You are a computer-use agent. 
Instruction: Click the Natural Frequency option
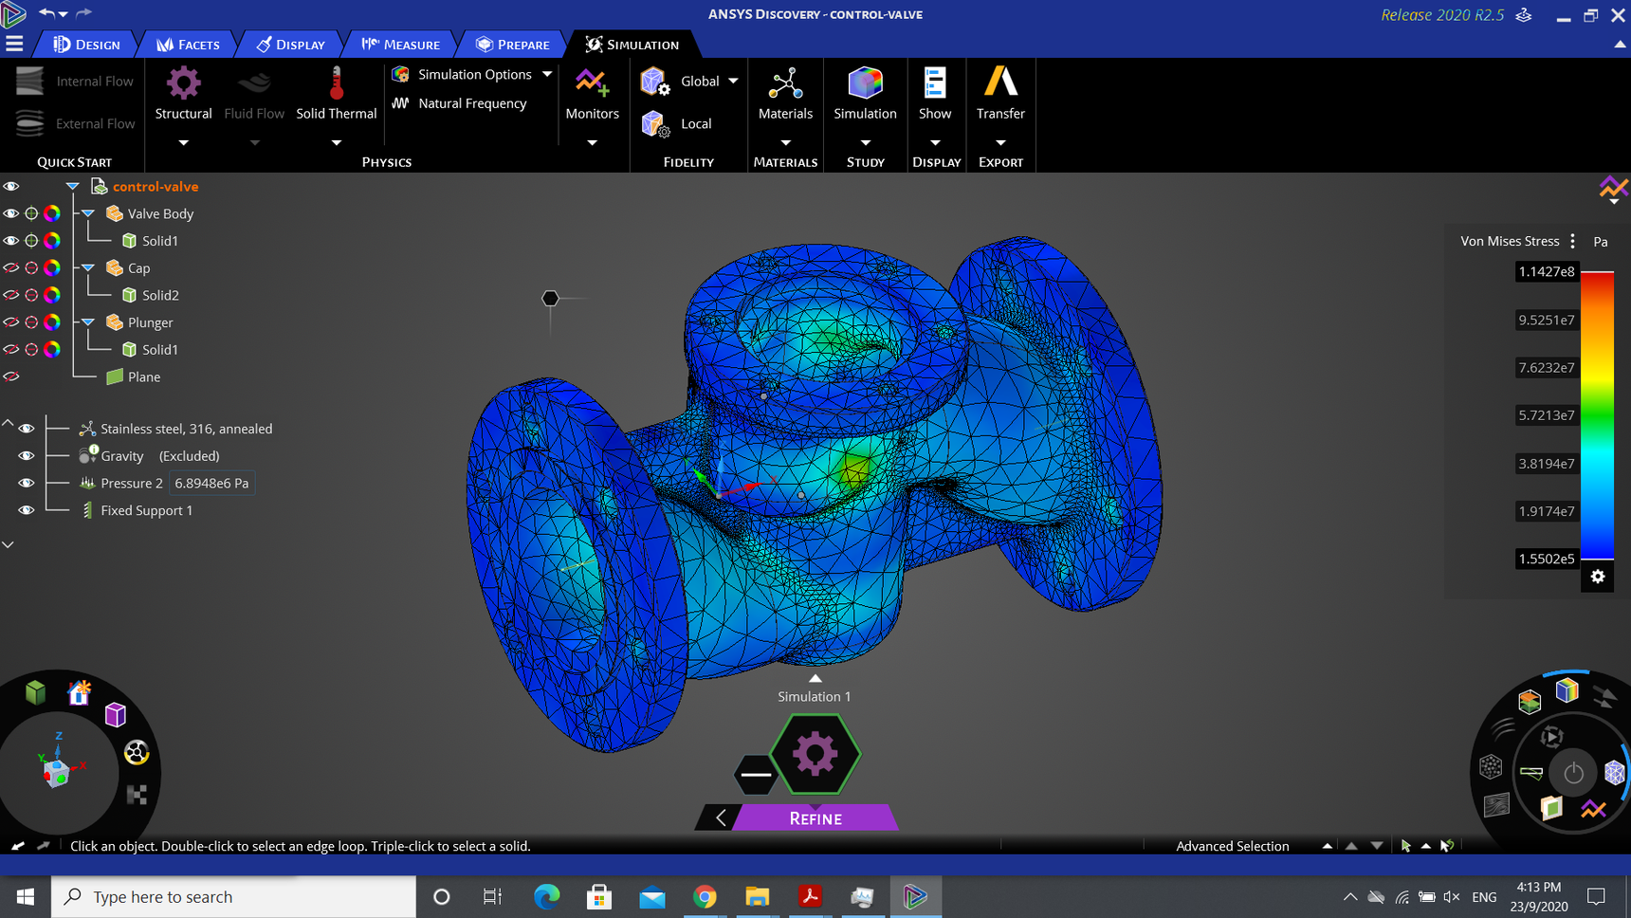pos(460,103)
